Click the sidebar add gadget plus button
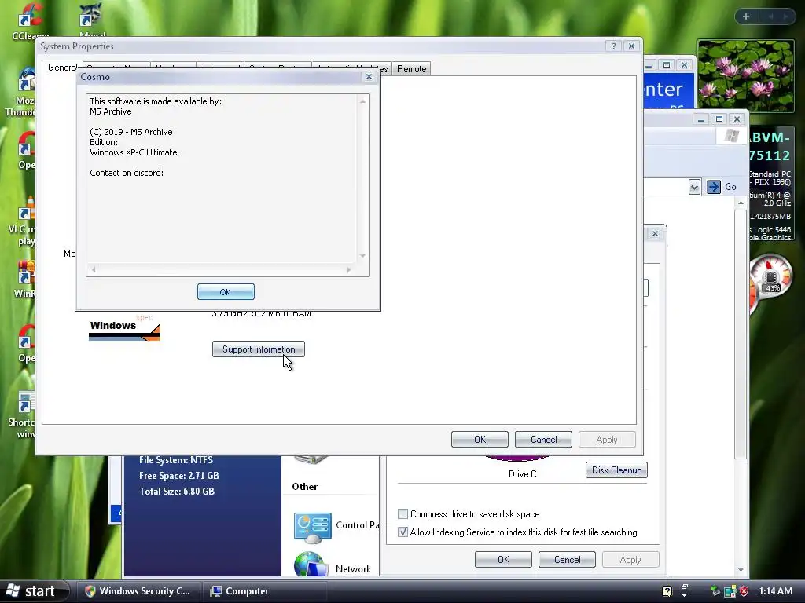 [746, 16]
